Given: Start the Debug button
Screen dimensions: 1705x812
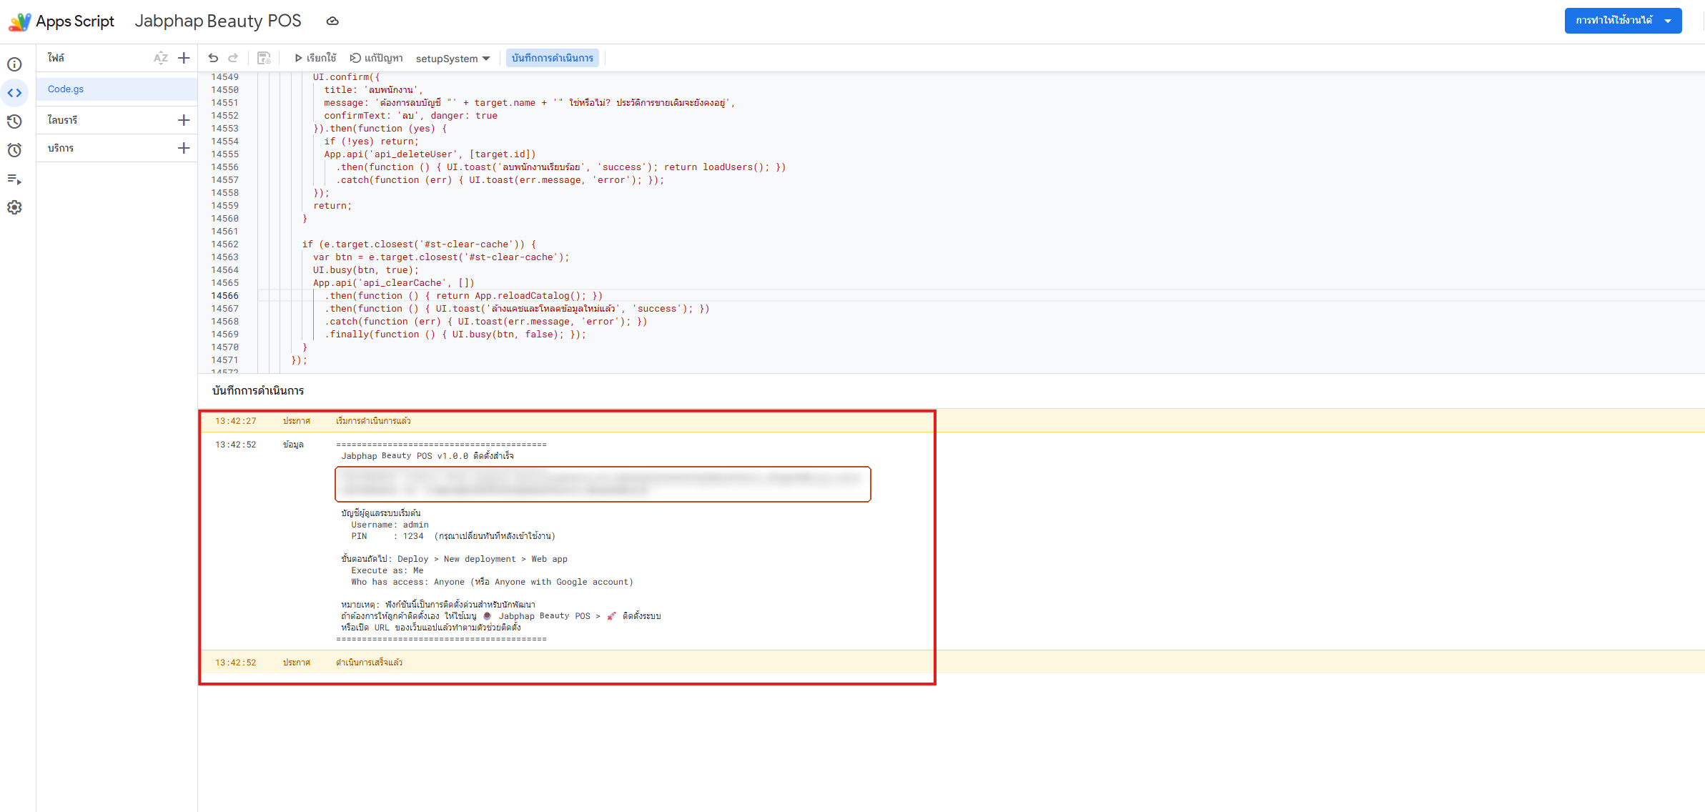Looking at the screenshot, I should tap(376, 58).
